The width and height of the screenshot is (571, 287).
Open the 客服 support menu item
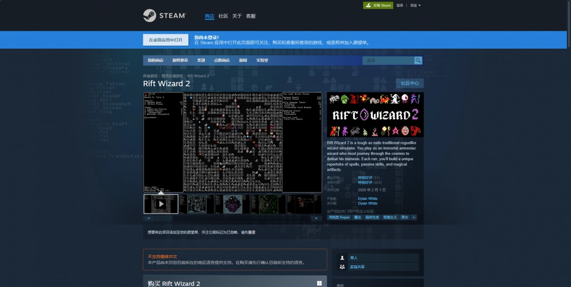[x=251, y=16]
